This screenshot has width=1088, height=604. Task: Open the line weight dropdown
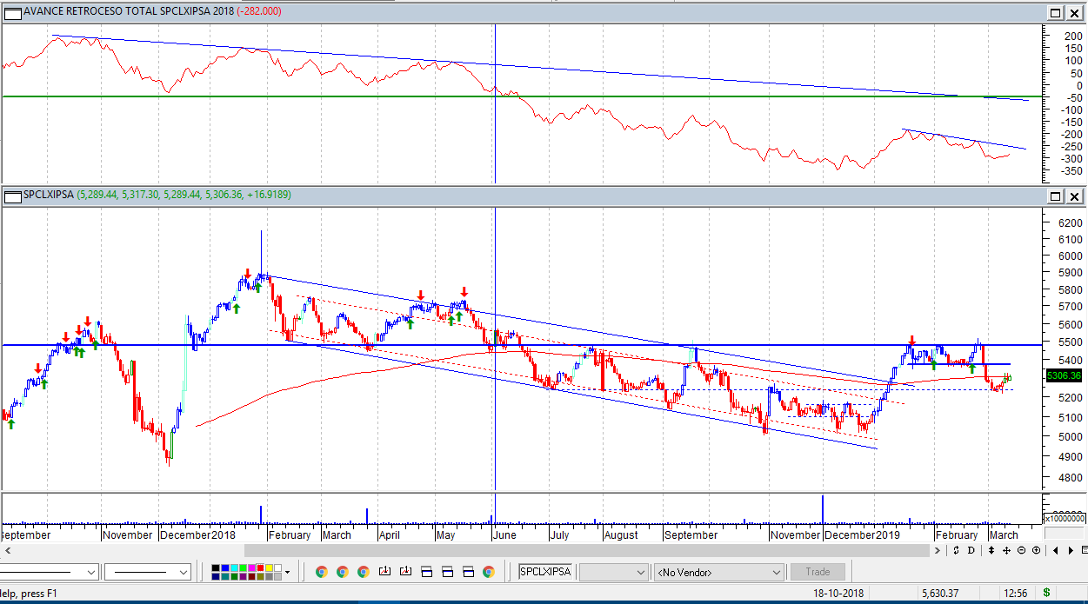148,572
